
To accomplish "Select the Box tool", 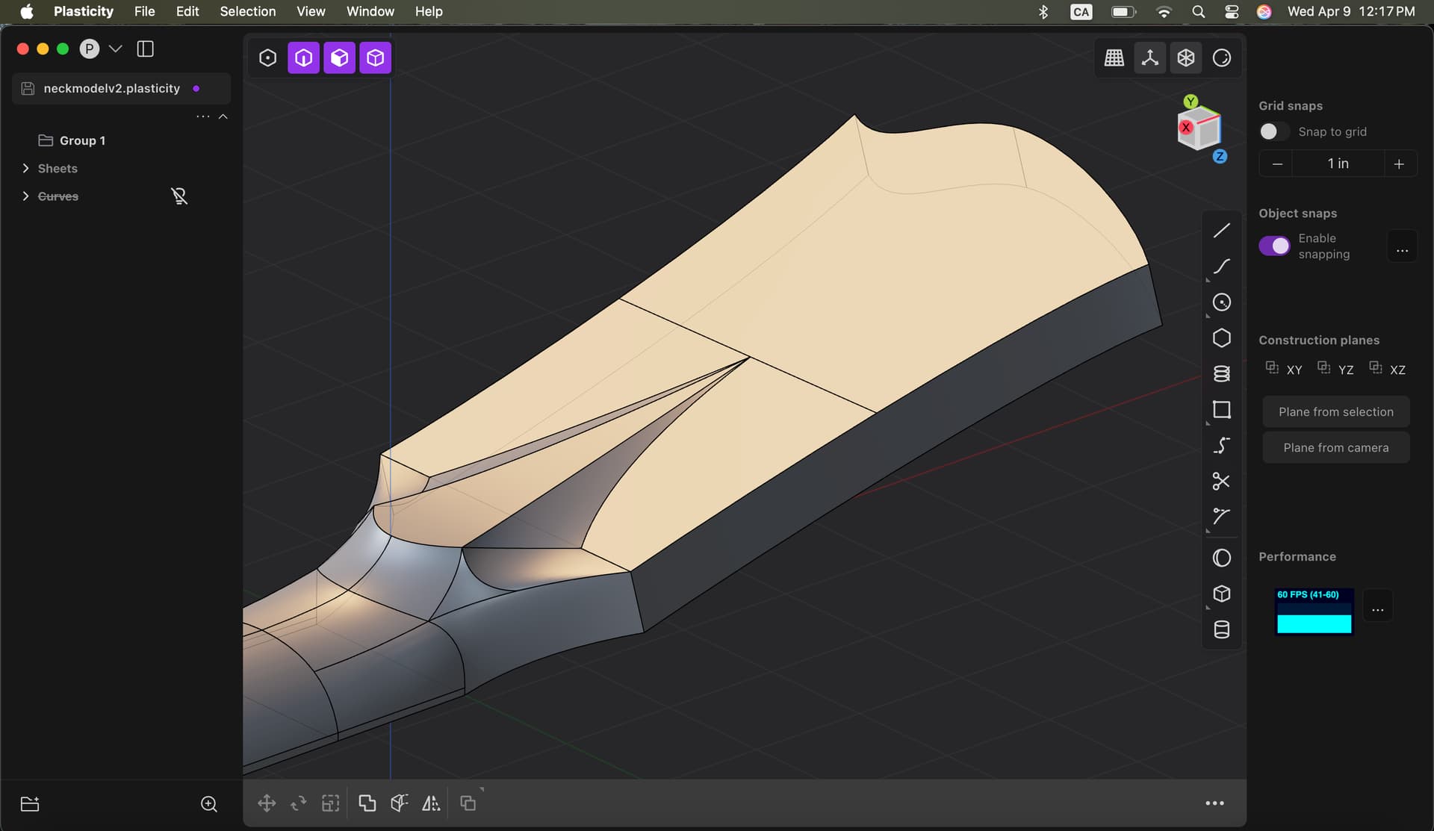I will (1221, 594).
